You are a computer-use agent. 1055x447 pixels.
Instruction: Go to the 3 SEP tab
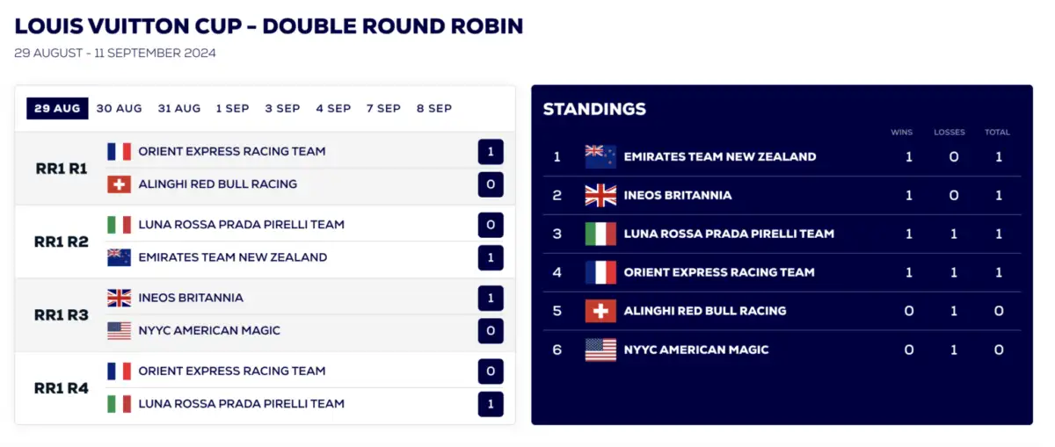(282, 108)
